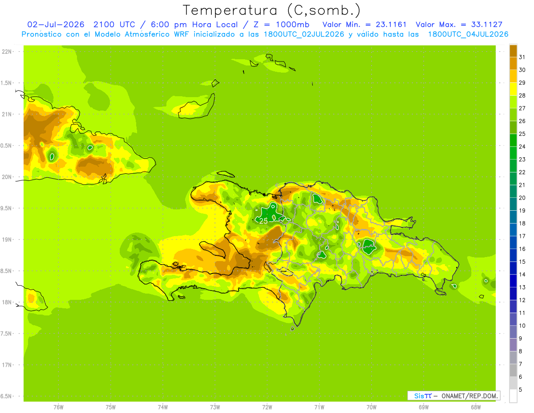Click the '71W' longitude axis label
The image size is (534, 413).
(x=319, y=407)
